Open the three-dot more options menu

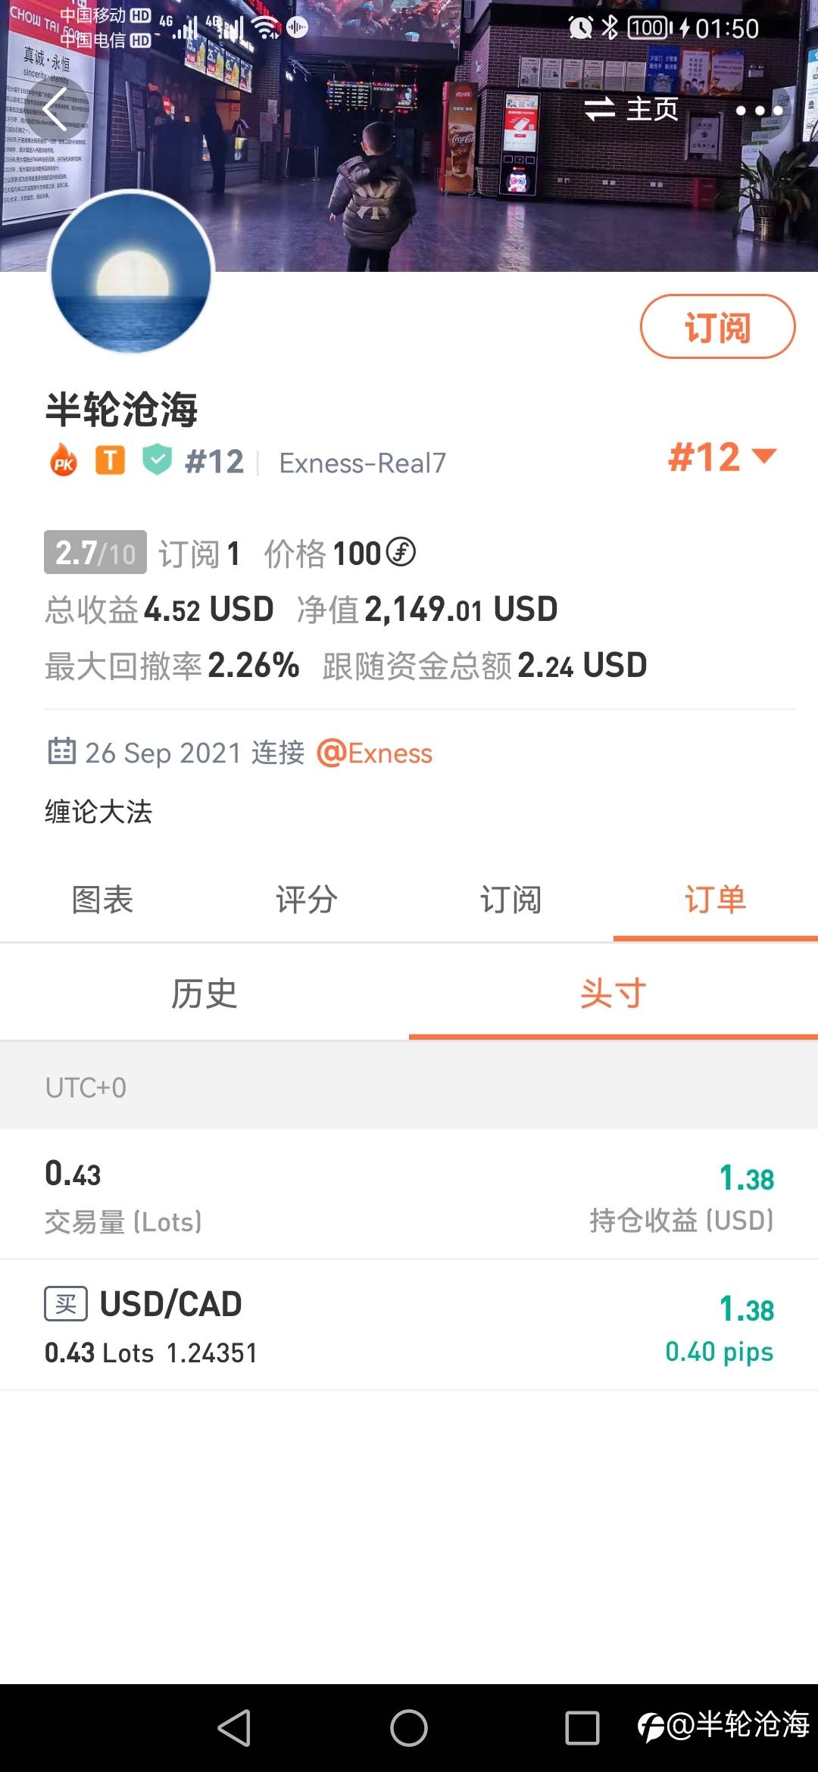pyautogui.click(x=759, y=111)
